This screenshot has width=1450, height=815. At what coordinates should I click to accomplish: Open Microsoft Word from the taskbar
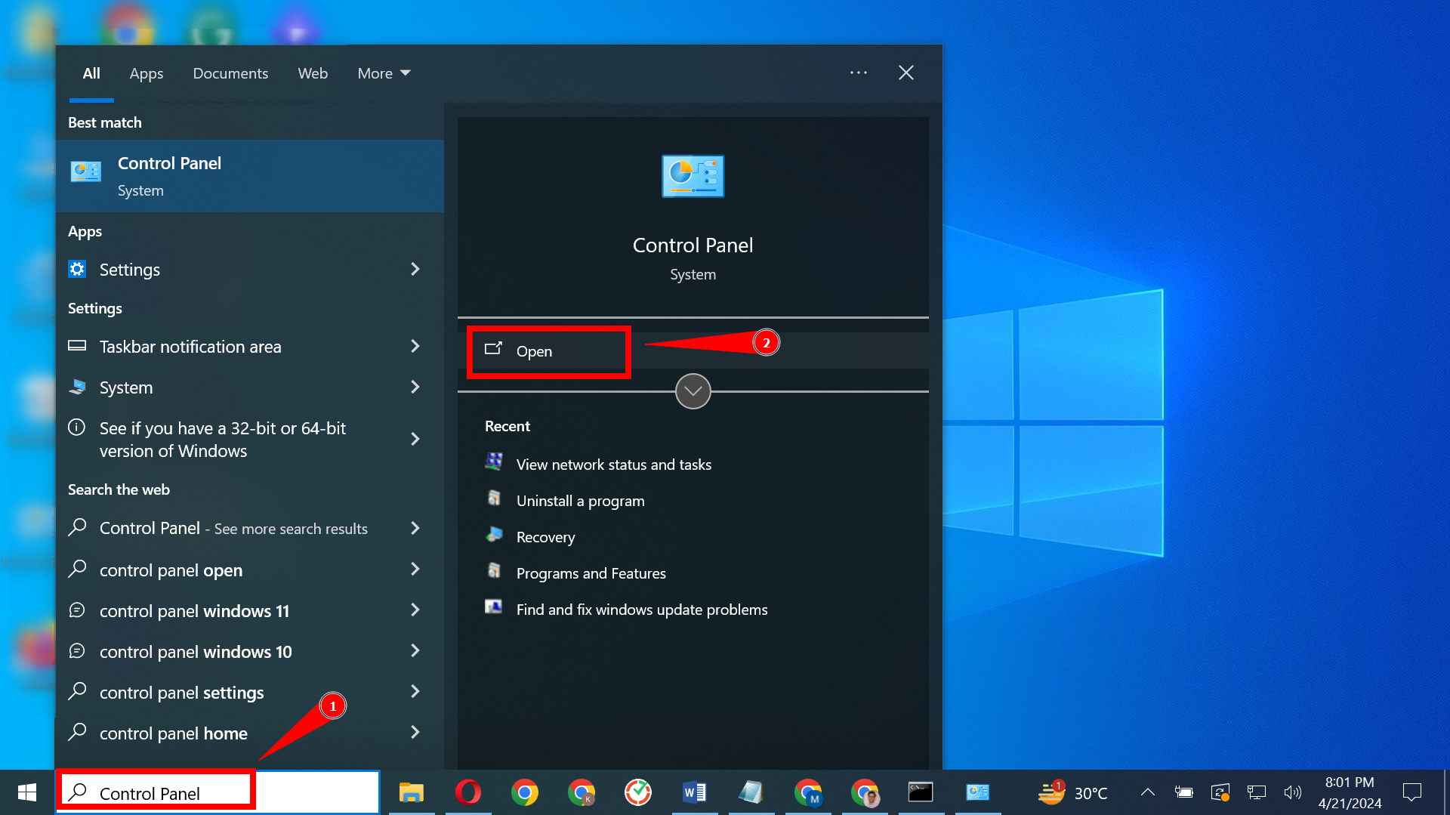(695, 792)
